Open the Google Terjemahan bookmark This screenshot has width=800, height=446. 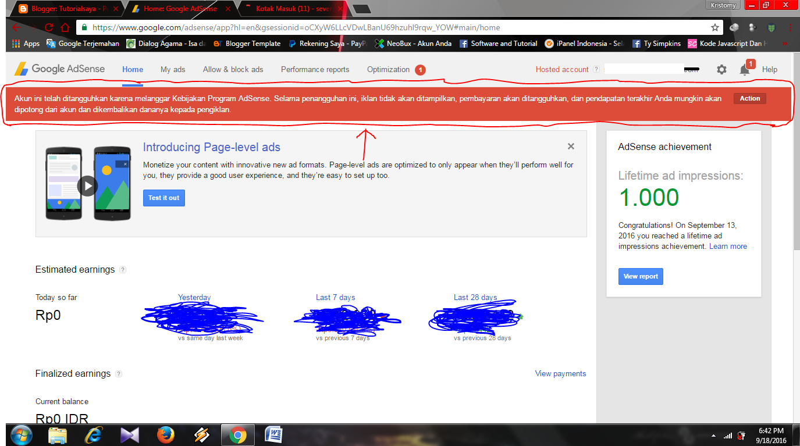[x=83, y=44]
